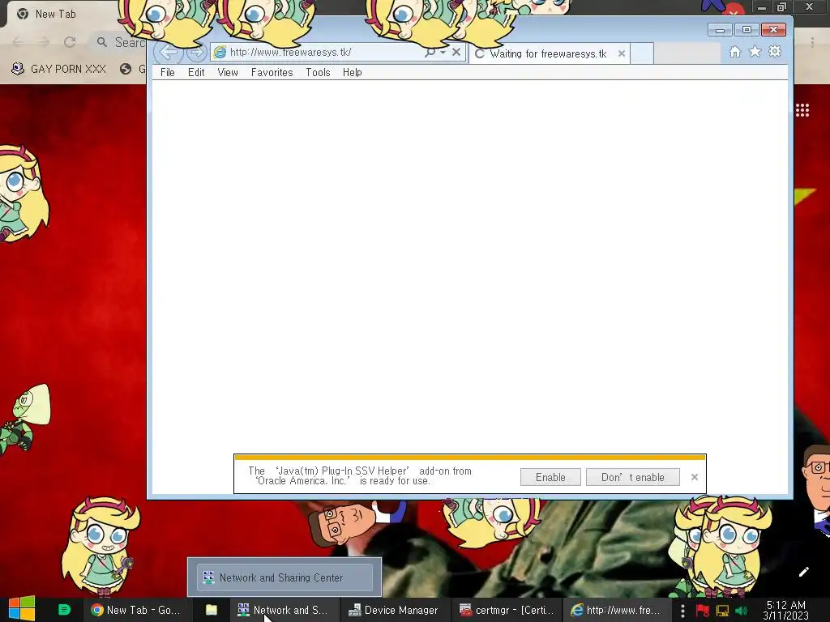Viewport: 830px width, 622px height.
Task: Open a new tab in Internet Explorer
Action: [642, 53]
